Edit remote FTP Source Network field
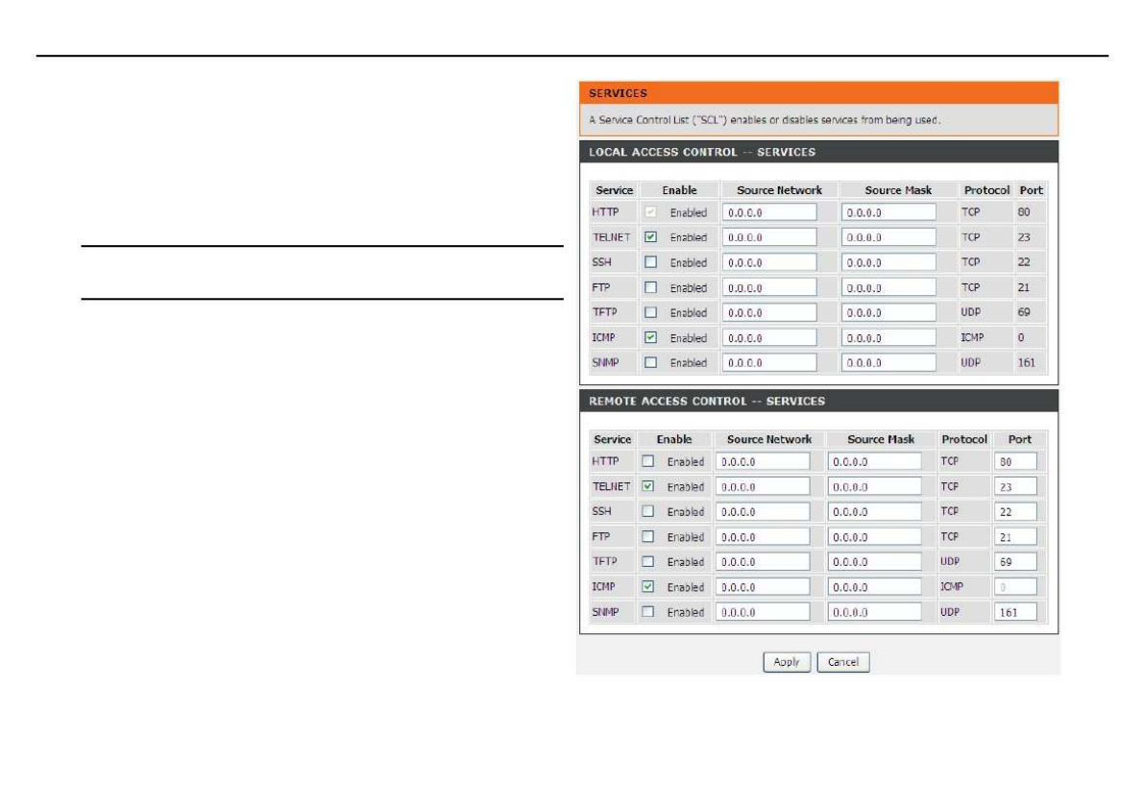The width and height of the screenshot is (1143, 810). tap(763, 536)
